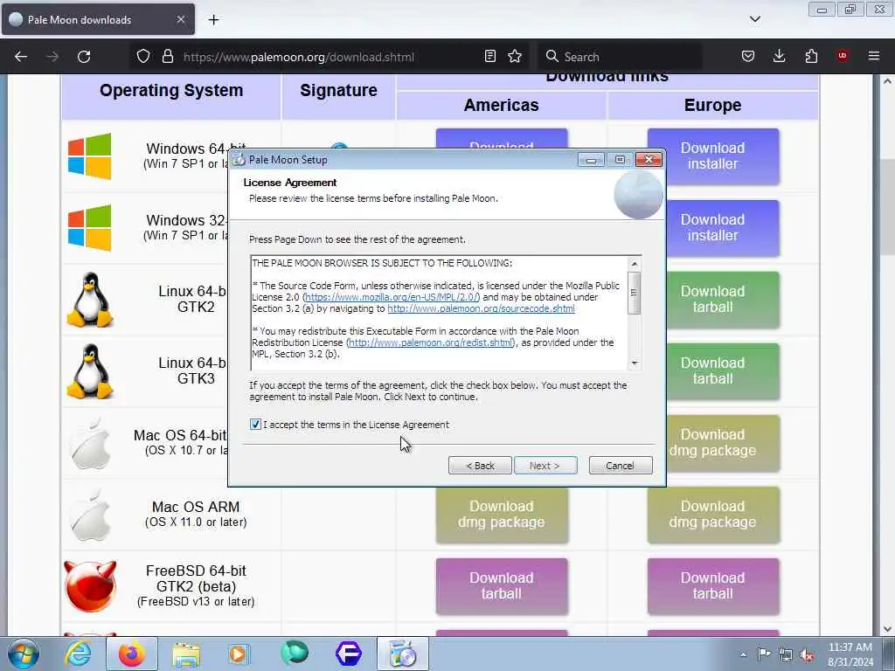Image resolution: width=895 pixels, height=671 pixels.
Task: Uncheck I accept the License Agreement
Action: 255,425
